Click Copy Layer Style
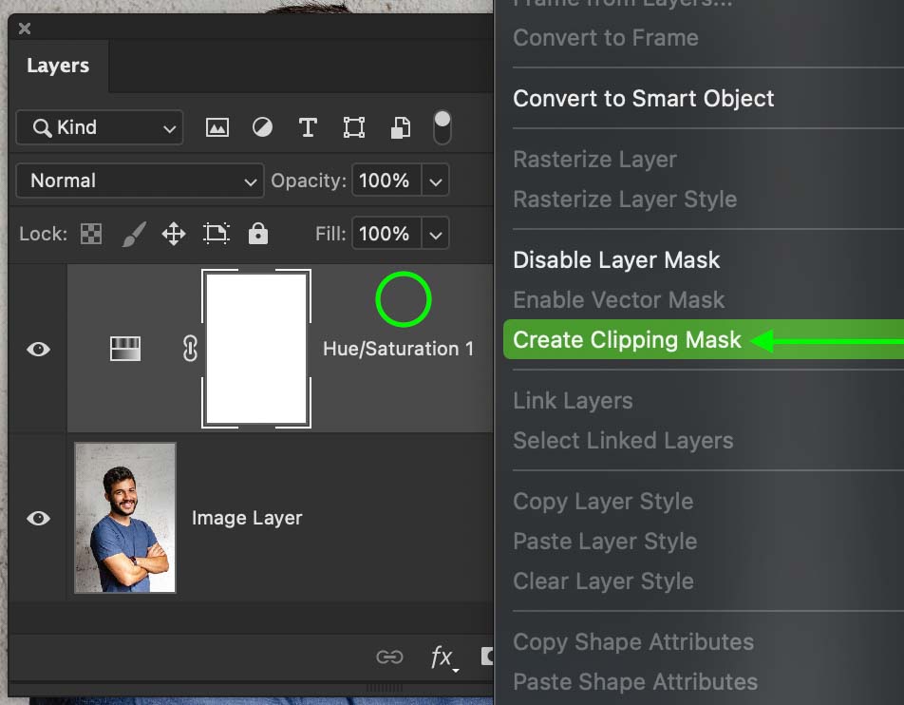Viewport: 904px width, 705px height. [x=605, y=501]
